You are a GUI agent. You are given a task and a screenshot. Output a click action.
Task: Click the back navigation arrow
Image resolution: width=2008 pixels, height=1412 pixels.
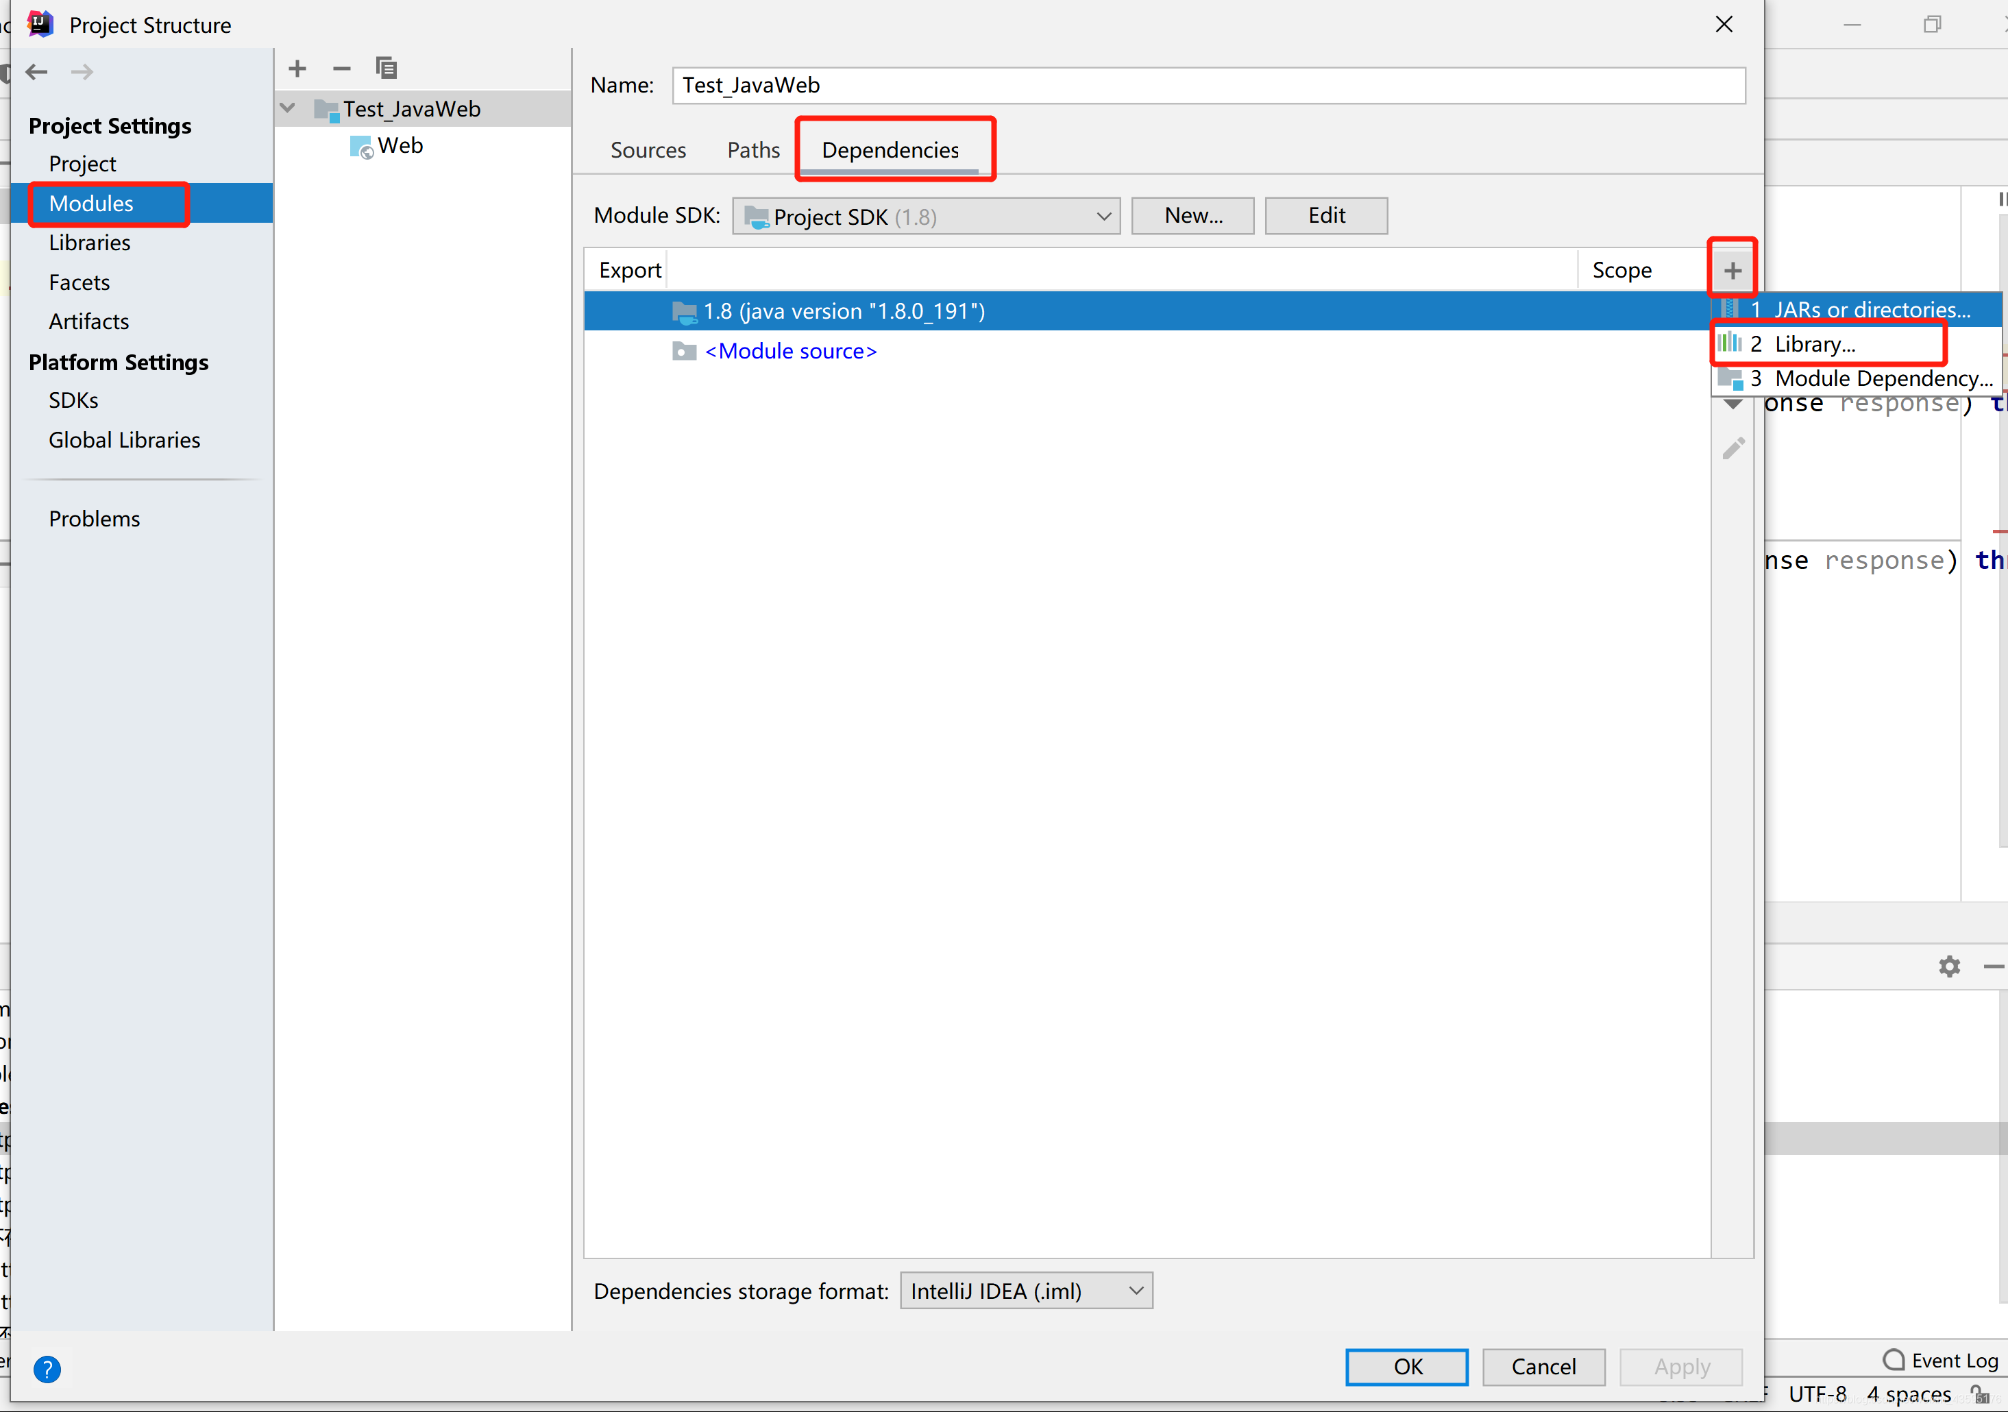(x=37, y=72)
